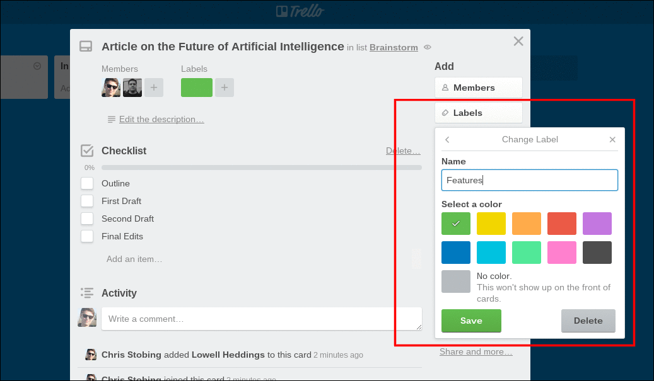Click the add member plus button

click(x=154, y=88)
